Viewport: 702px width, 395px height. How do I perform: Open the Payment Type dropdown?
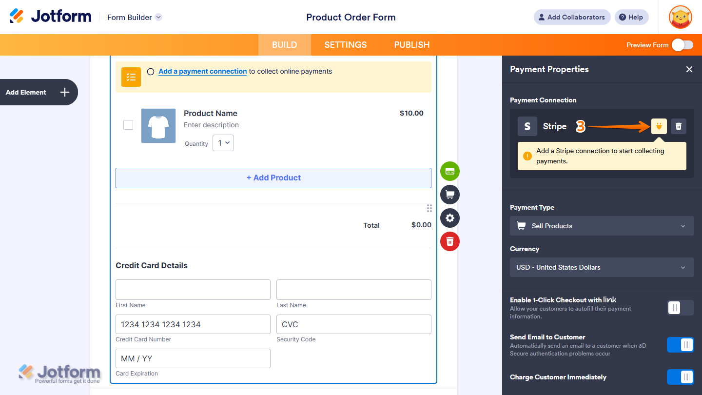point(602,226)
